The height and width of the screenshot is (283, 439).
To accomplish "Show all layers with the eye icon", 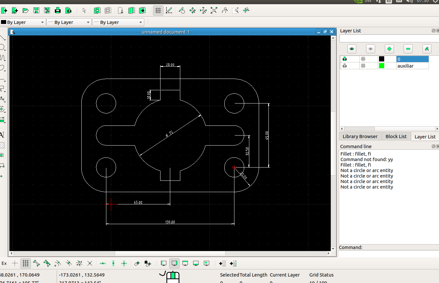I will tap(351, 49).
